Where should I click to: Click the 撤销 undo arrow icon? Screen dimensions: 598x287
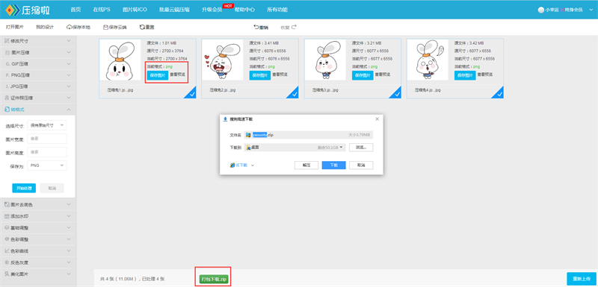[256, 27]
